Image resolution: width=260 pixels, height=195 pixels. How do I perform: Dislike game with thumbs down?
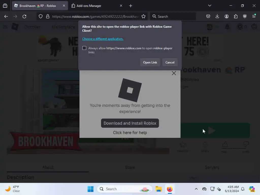pyautogui.click(x=246, y=144)
